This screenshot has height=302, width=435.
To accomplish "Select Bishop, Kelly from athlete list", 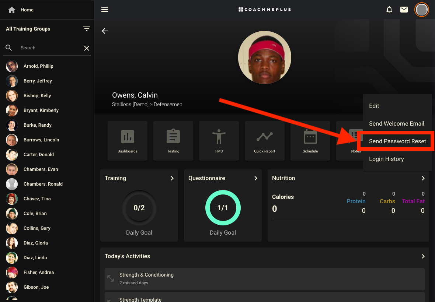I will [37, 96].
